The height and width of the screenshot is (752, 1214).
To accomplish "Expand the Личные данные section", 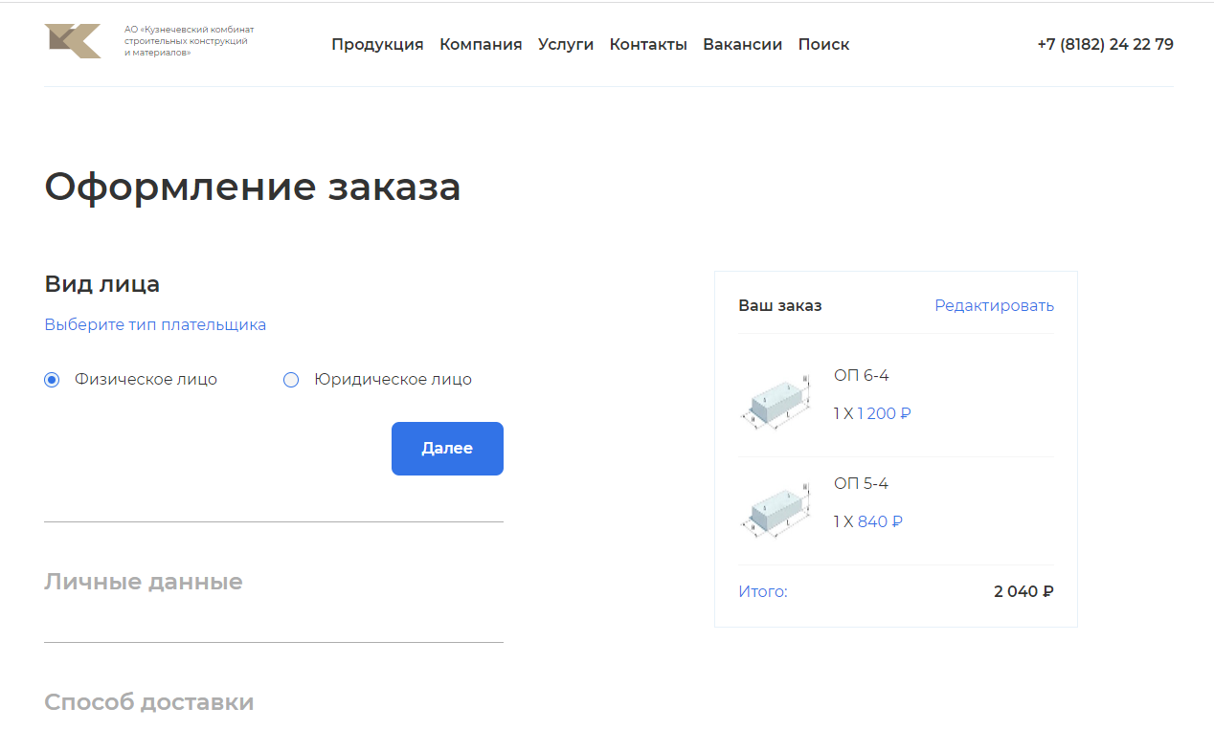I will pyautogui.click(x=144, y=582).
